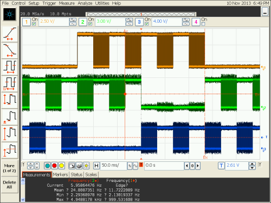Click the 2.61 V trigger level field
This screenshot has width=271, height=203.
coord(236,166)
